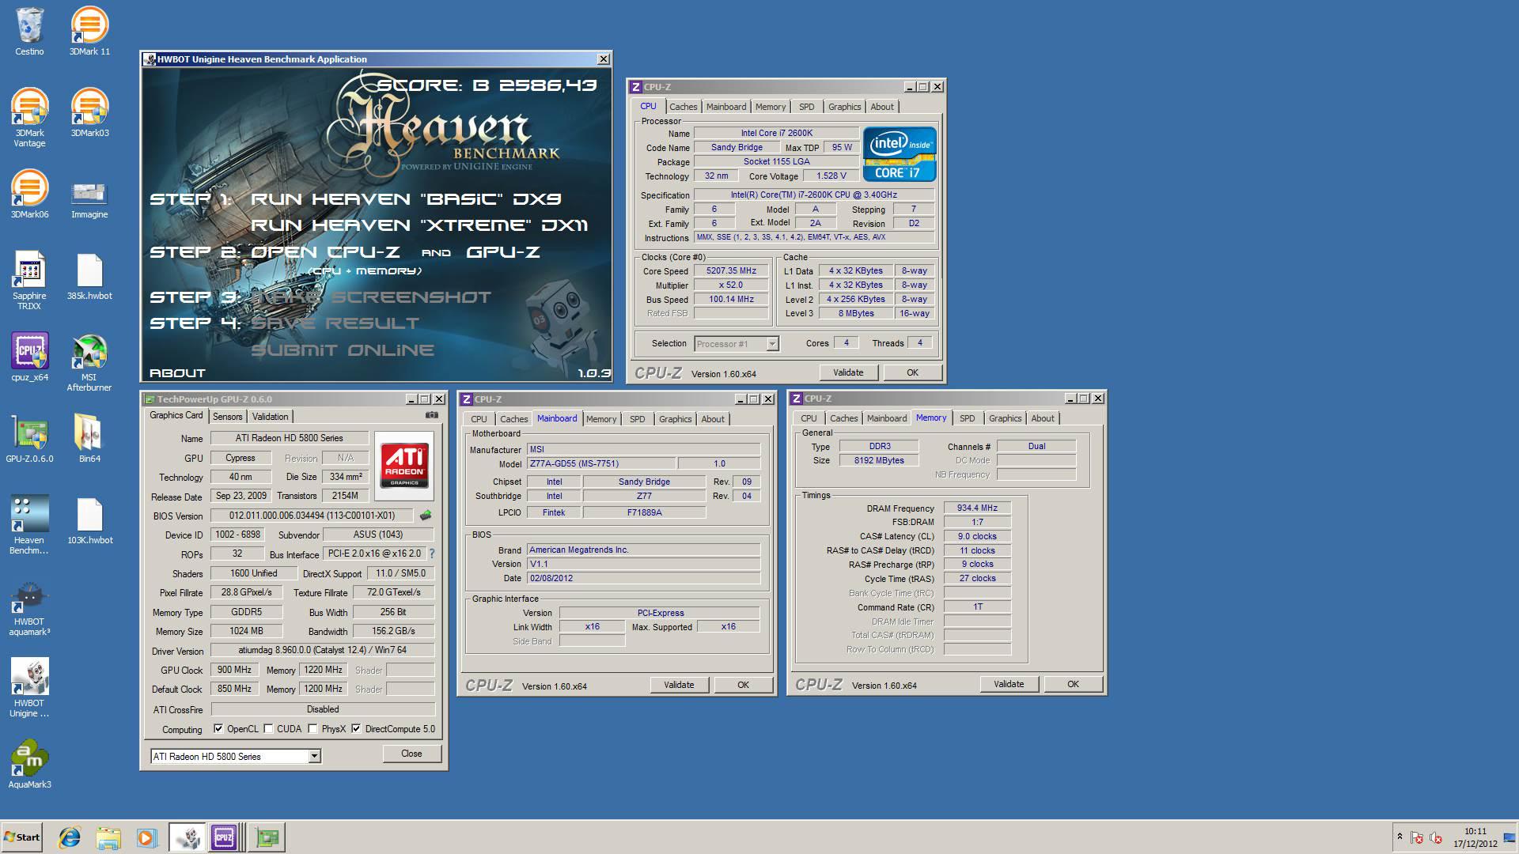Image resolution: width=1519 pixels, height=854 pixels.
Task: Open the 3DMark 11 desktop shortcut
Action: coord(89,32)
